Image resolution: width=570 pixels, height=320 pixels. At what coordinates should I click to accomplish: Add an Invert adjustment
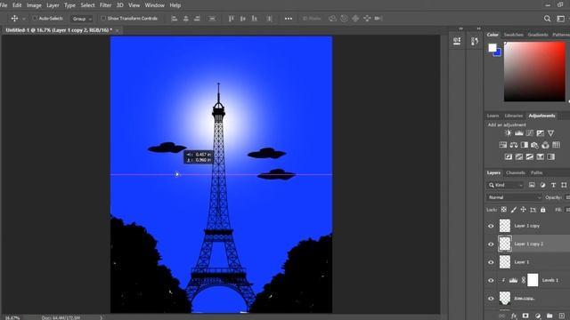click(509, 156)
